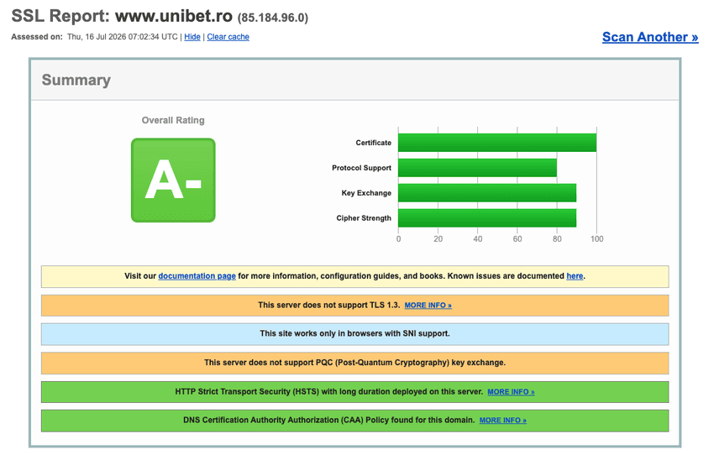Open MORE INFO for TLS 1.3 warning
The height and width of the screenshot is (455, 714).
point(428,306)
